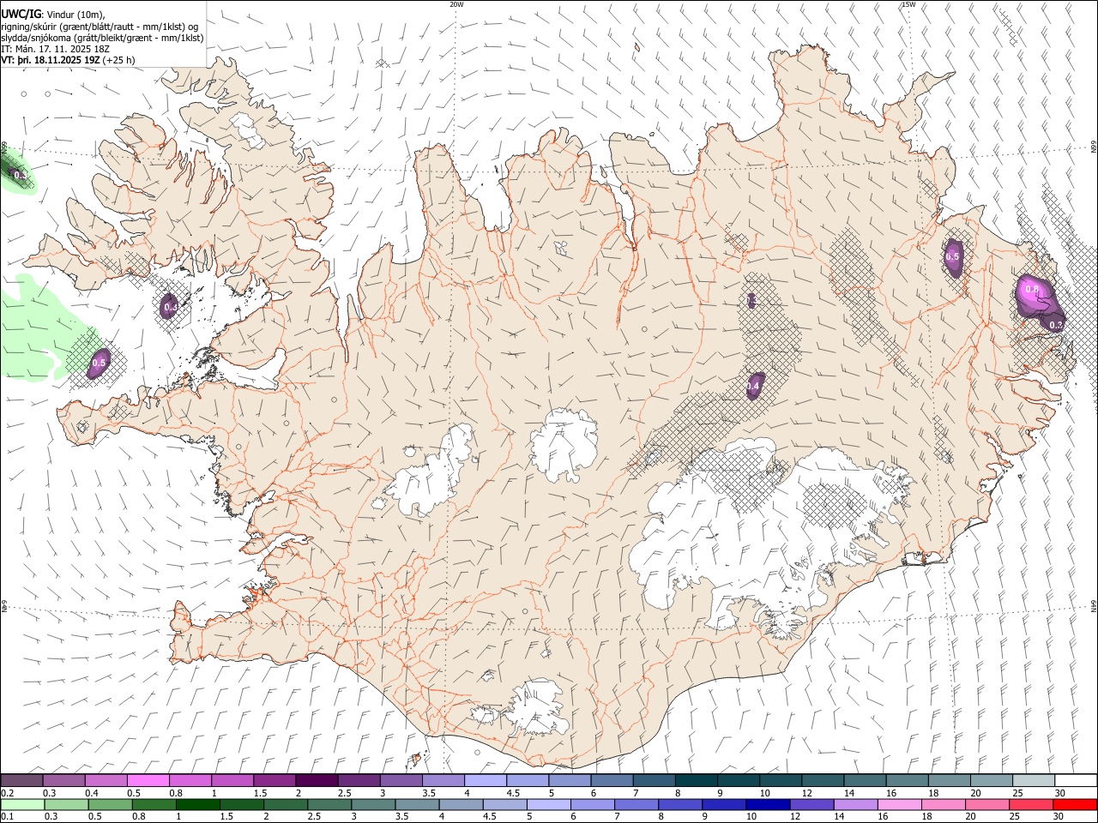This screenshot has height=823, width=1098.
Task: Click the 0.5 value in the northeast purple cell
Action: pyautogui.click(x=952, y=256)
